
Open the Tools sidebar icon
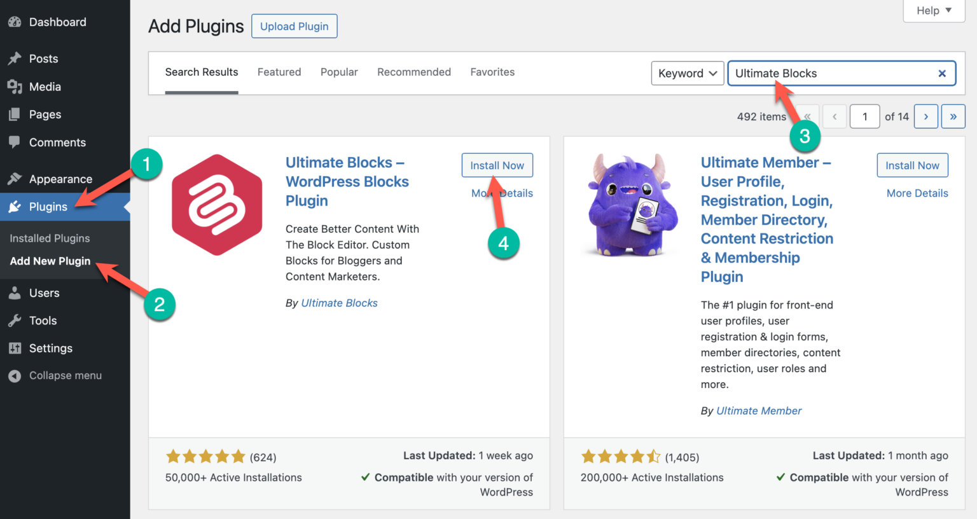(x=14, y=321)
